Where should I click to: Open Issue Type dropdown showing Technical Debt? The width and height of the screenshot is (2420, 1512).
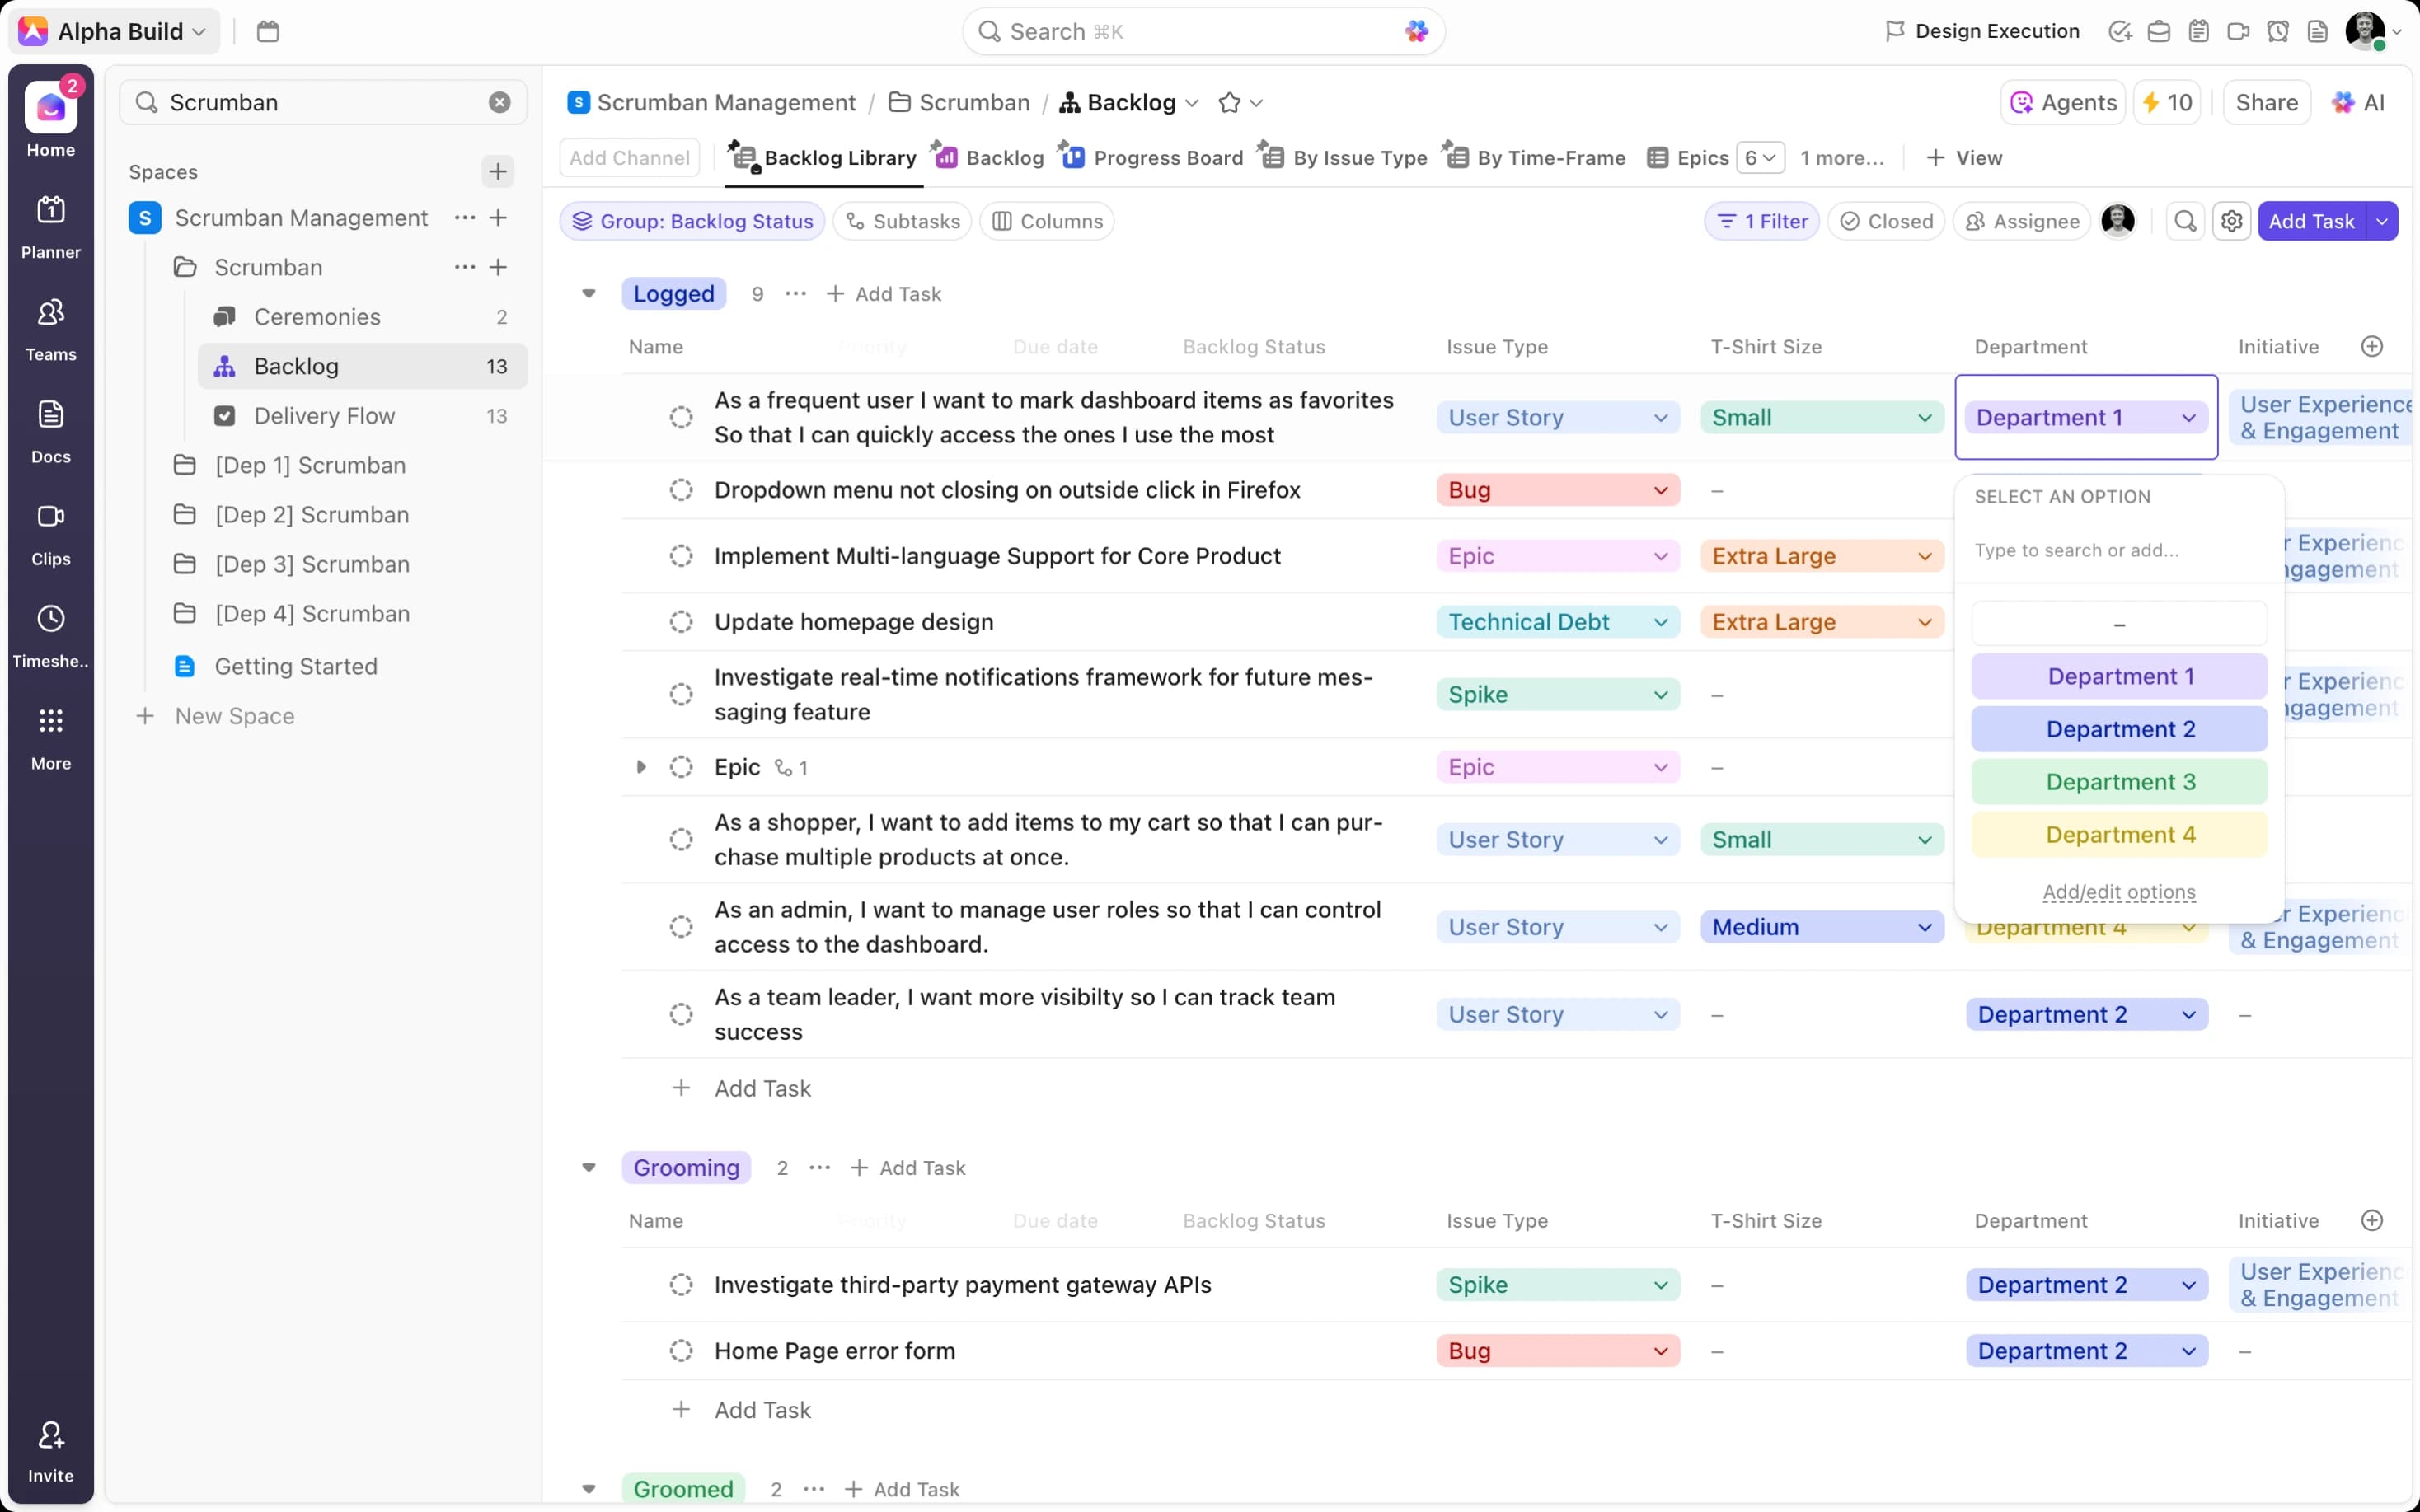click(1557, 622)
